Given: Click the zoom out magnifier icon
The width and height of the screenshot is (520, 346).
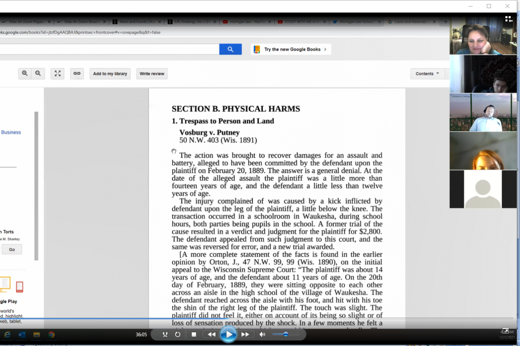Looking at the screenshot, I should (38, 74).
